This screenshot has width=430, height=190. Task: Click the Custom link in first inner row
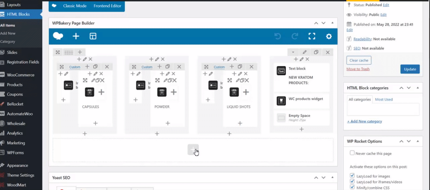[x=74, y=67]
